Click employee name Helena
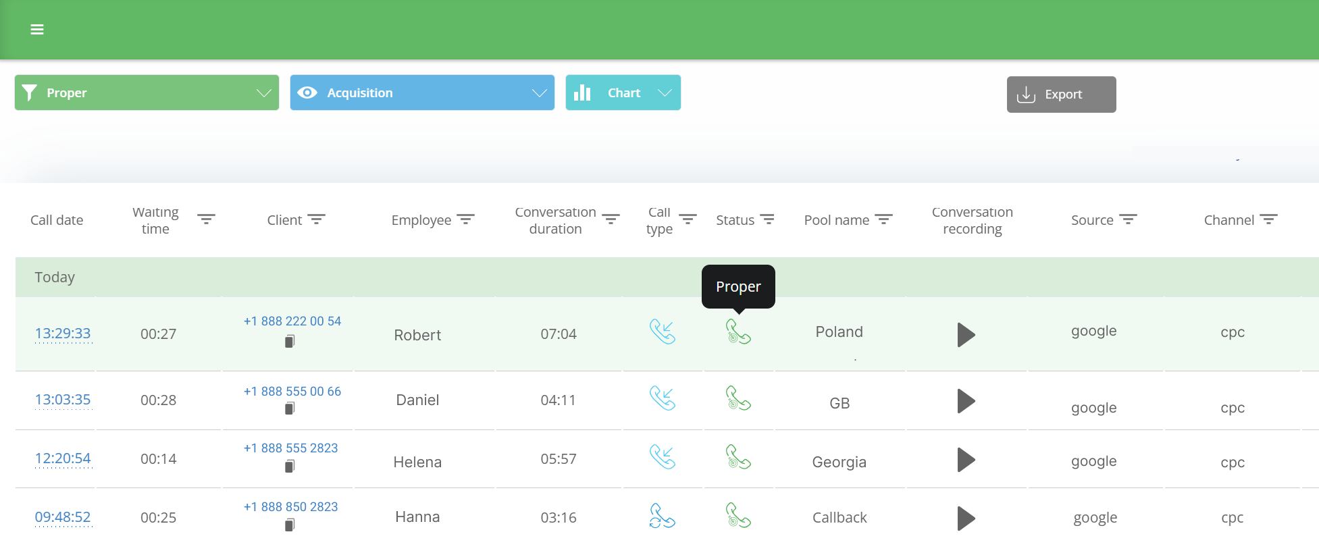The width and height of the screenshot is (1319, 555). tap(417, 462)
